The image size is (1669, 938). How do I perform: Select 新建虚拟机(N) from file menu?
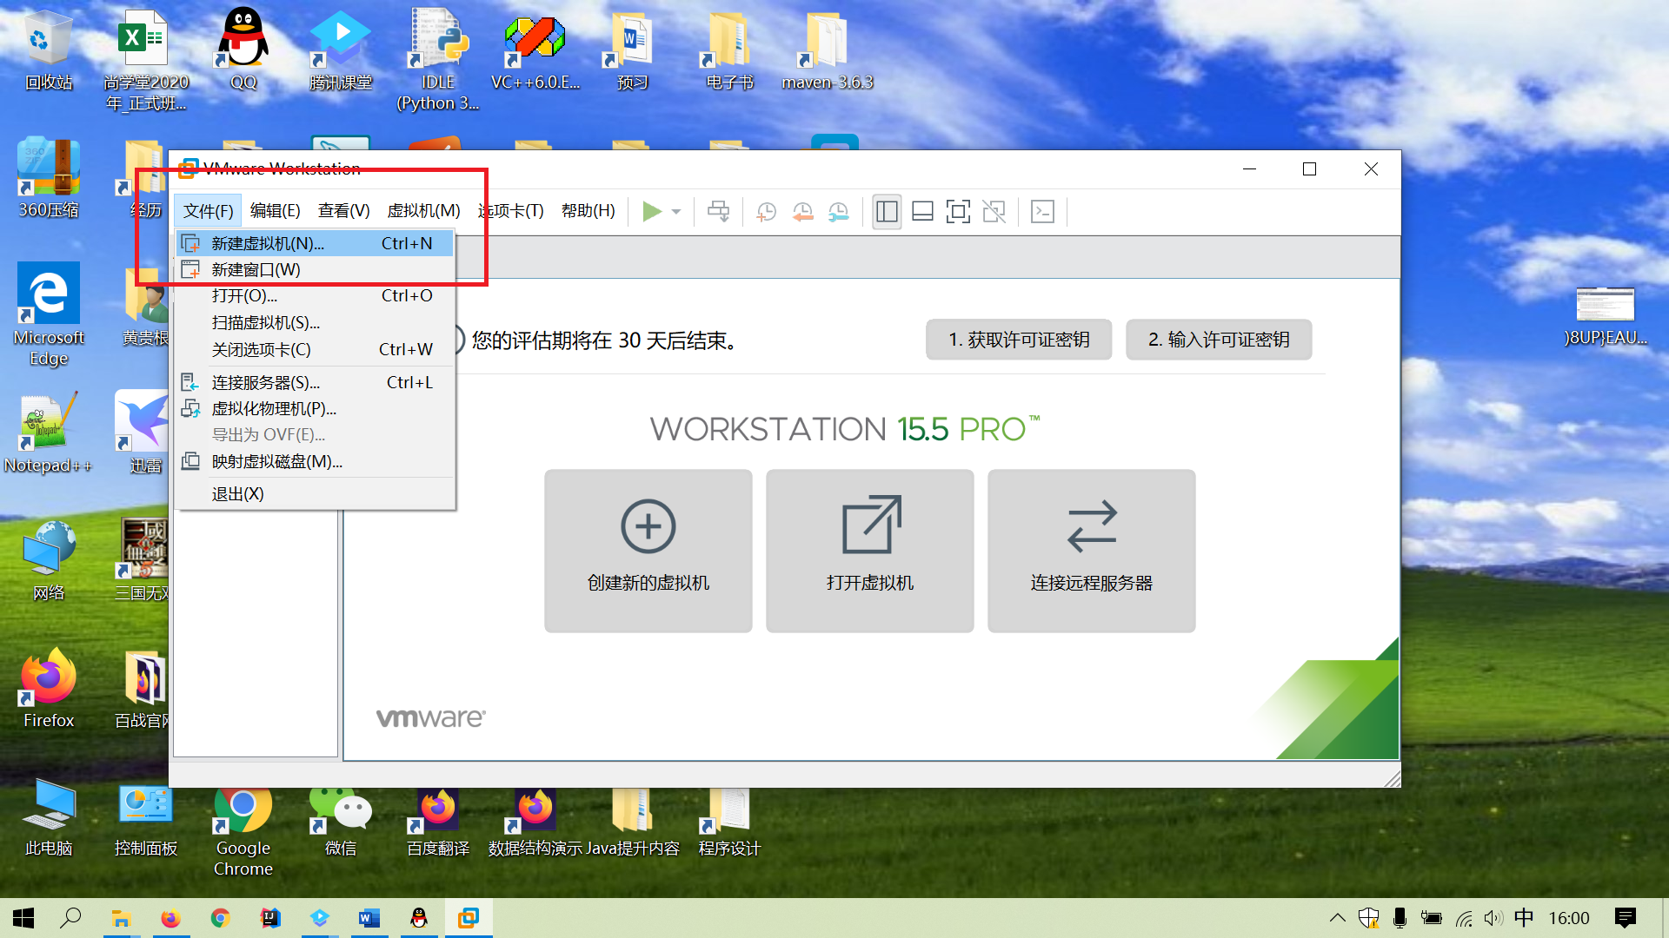[269, 243]
